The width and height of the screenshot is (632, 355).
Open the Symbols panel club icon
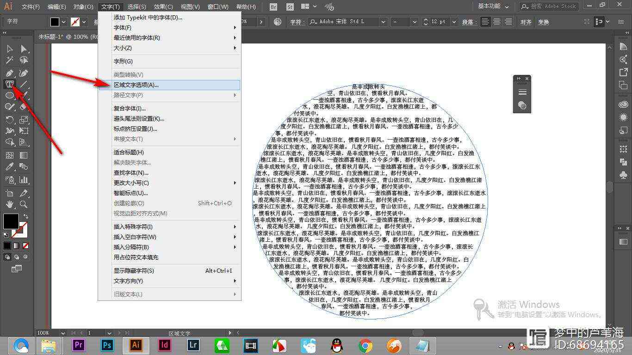point(623,175)
